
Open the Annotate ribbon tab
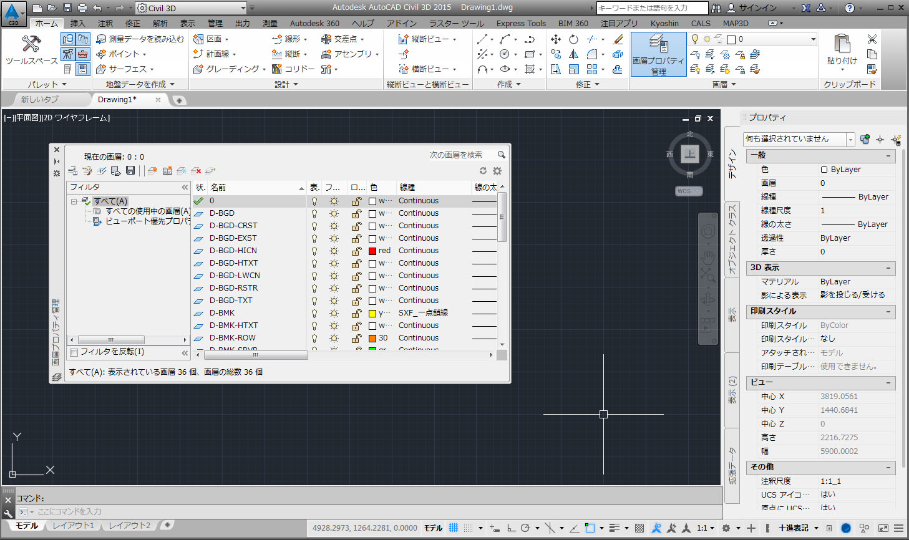pyautogui.click(x=105, y=23)
